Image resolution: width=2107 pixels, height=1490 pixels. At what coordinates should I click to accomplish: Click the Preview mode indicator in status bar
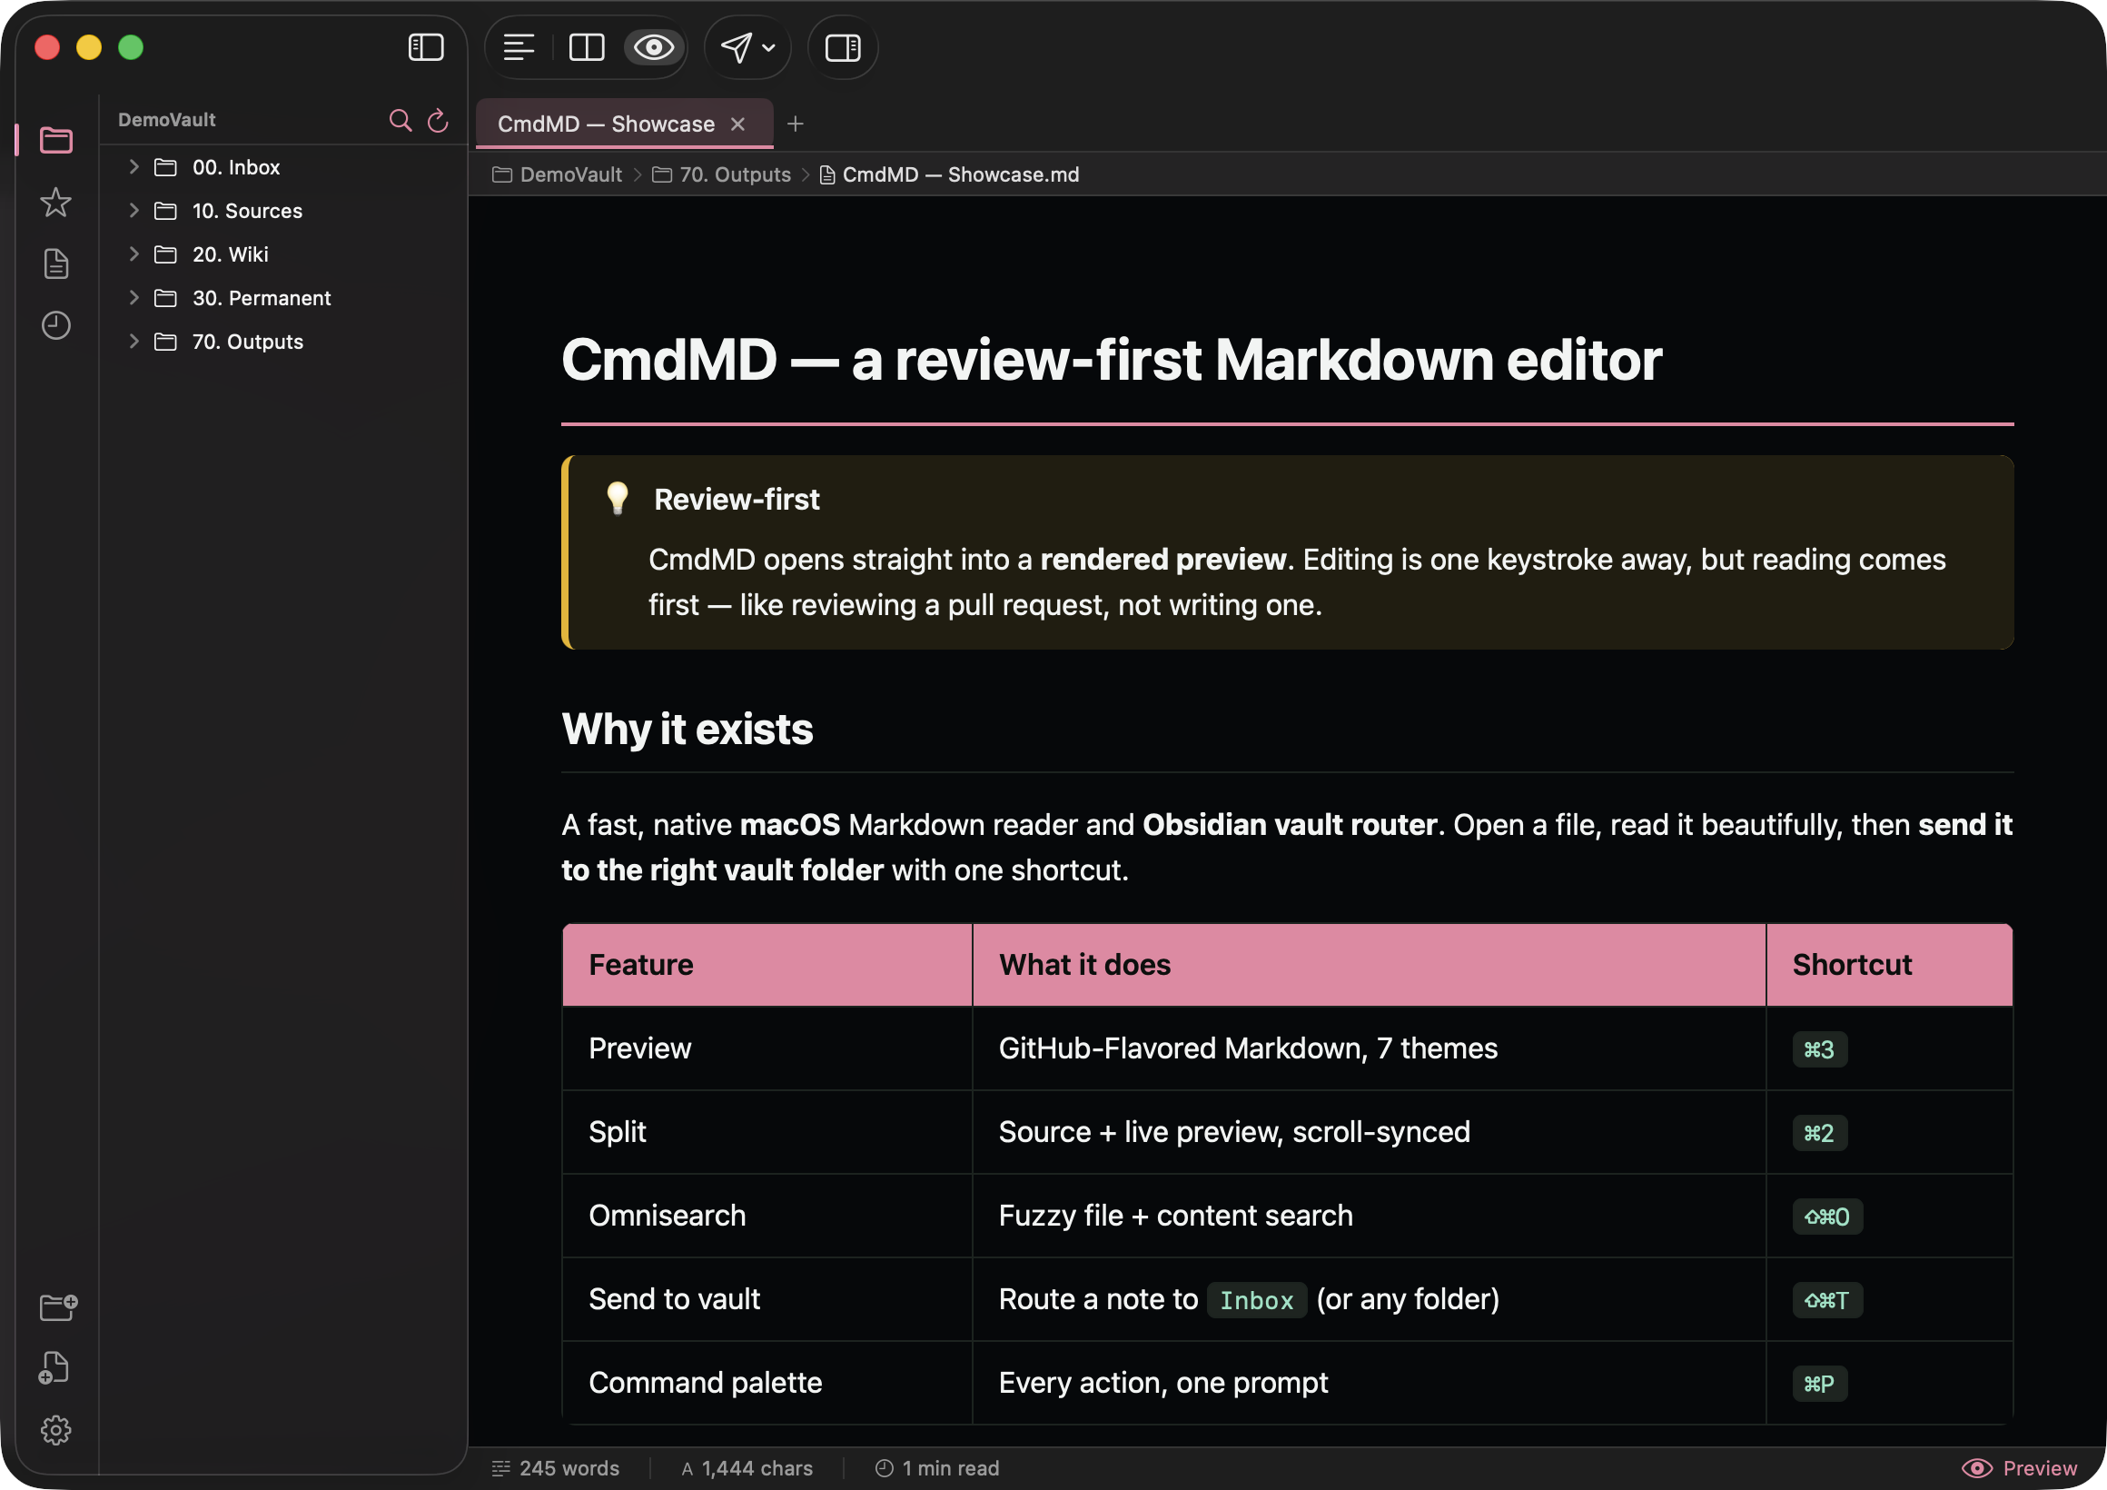pyautogui.click(x=2019, y=1468)
